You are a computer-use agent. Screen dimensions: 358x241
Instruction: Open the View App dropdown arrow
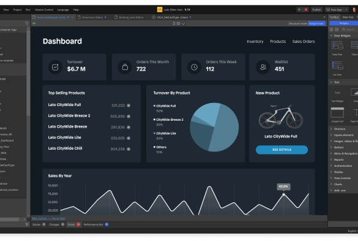coord(346,10)
